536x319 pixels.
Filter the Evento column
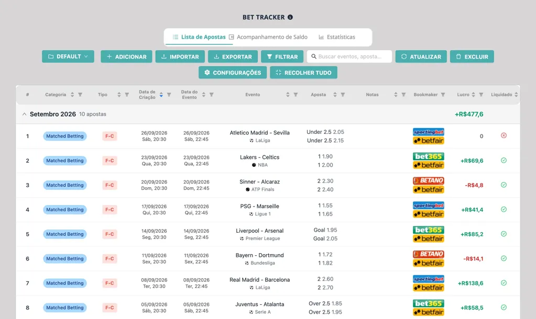click(x=296, y=95)
